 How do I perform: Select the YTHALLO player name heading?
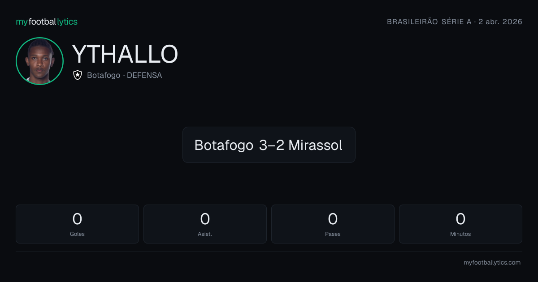coord(125,54)
